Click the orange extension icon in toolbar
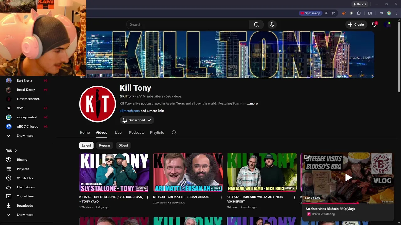401x225 pixels. click(x=344, y=13)
